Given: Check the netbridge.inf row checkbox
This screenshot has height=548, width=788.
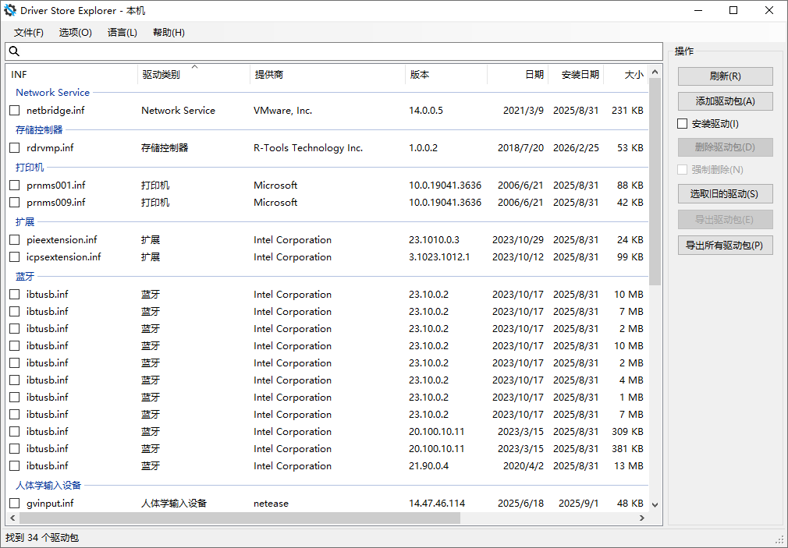Looking at the screenshot, I should (14, 110).
